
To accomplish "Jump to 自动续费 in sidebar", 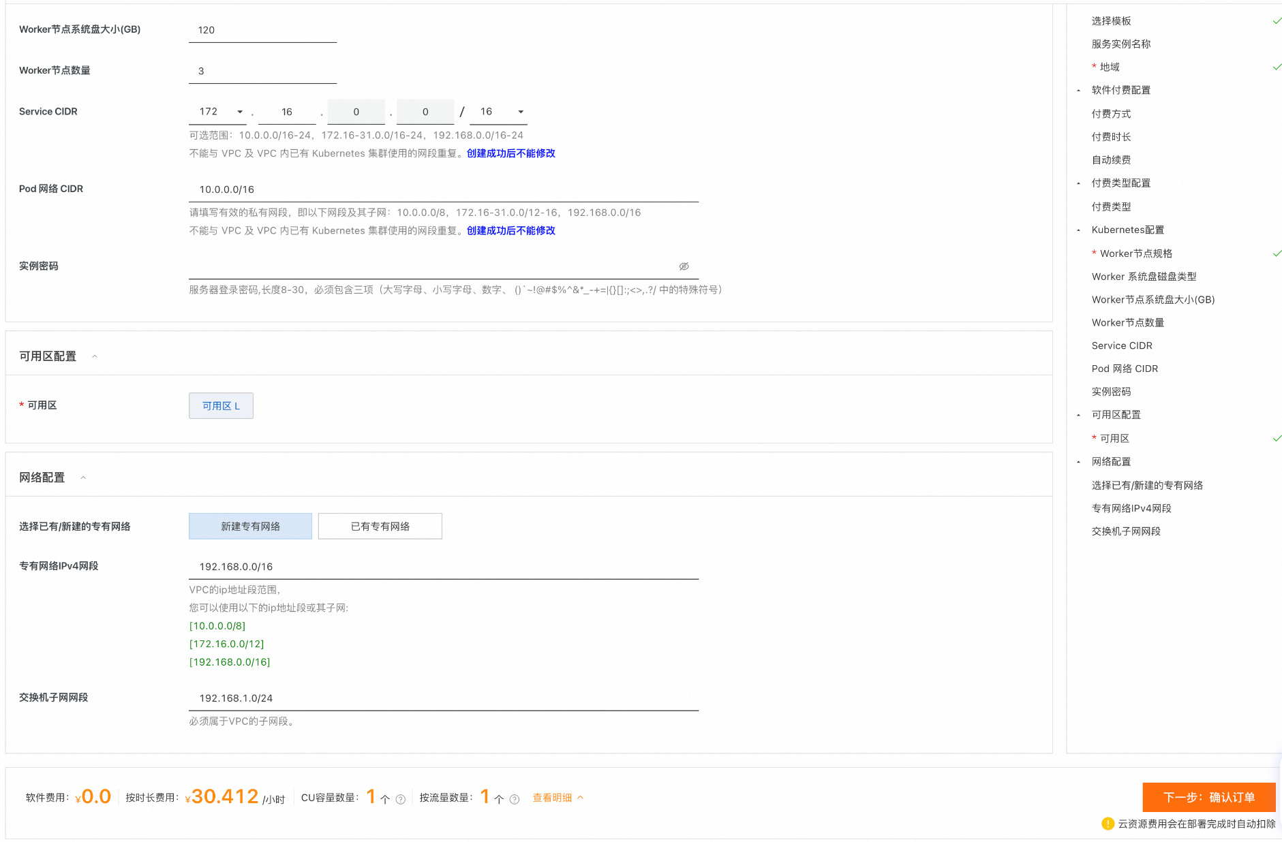I will [1111, 160].
